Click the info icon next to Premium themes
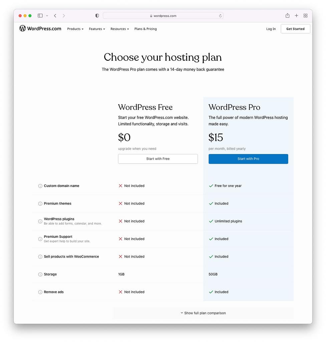The width and height of the screenshot is (326, 342). click(x=40, y=203)
